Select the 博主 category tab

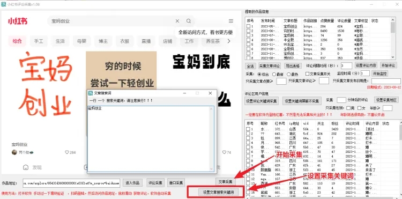[103, 41]
